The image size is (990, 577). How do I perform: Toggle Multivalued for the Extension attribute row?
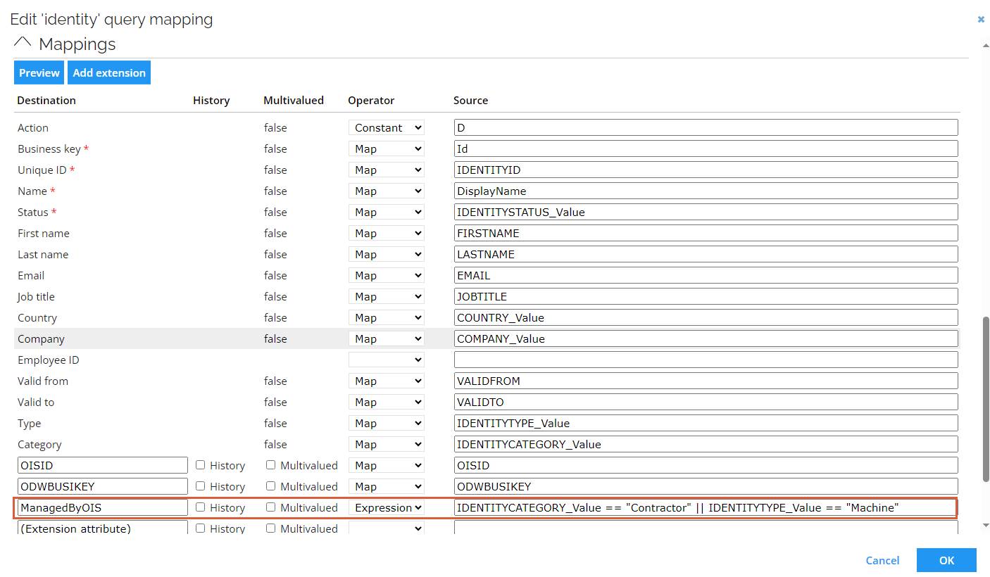(271, 528)
